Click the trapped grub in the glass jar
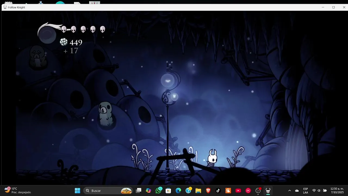 pos(105,114)
